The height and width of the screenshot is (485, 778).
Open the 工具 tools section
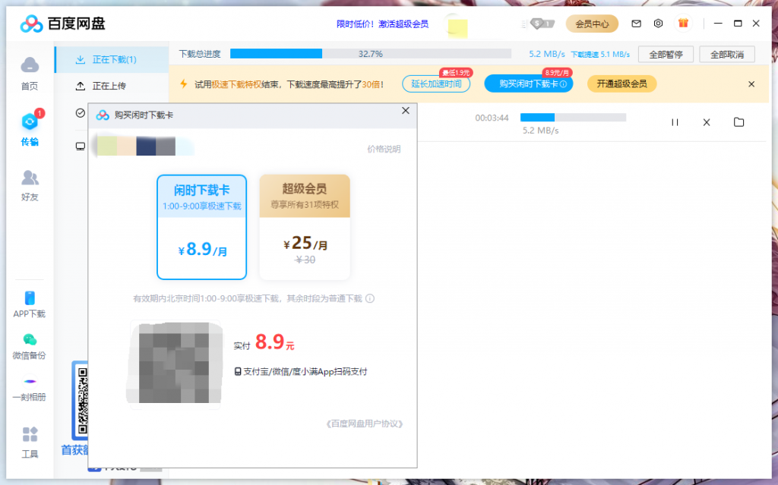(x=30, y=442)
